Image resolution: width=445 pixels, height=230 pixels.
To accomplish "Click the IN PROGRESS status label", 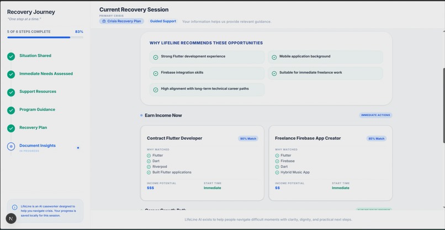I will (x=29, y=151).
